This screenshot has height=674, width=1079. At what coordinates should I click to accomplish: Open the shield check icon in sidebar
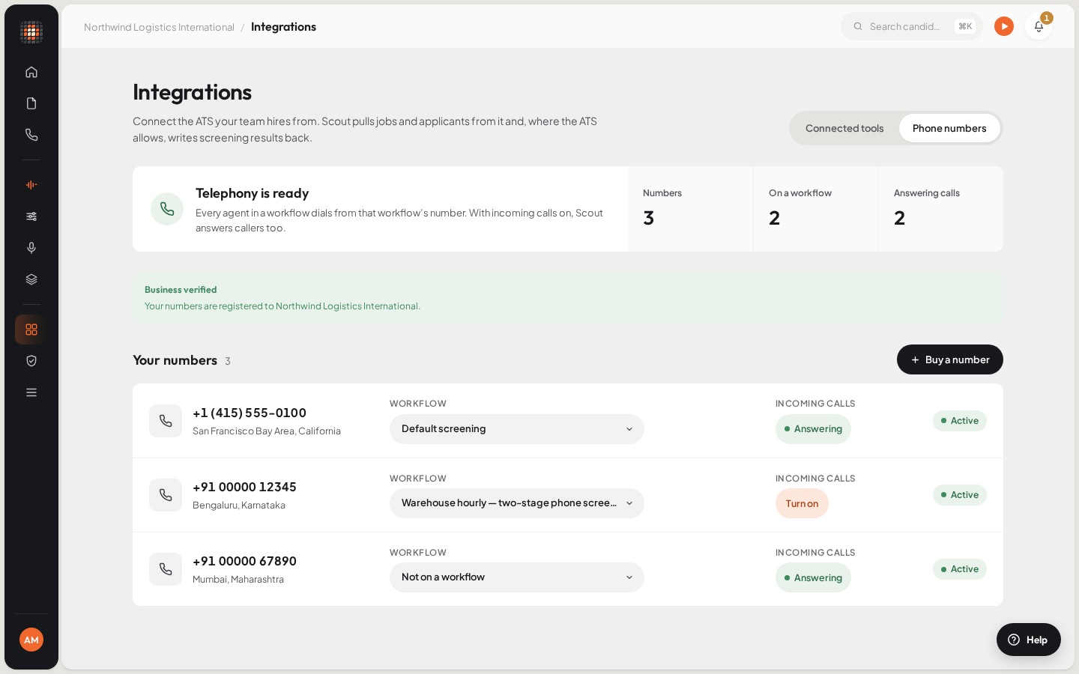click(31, 361)
